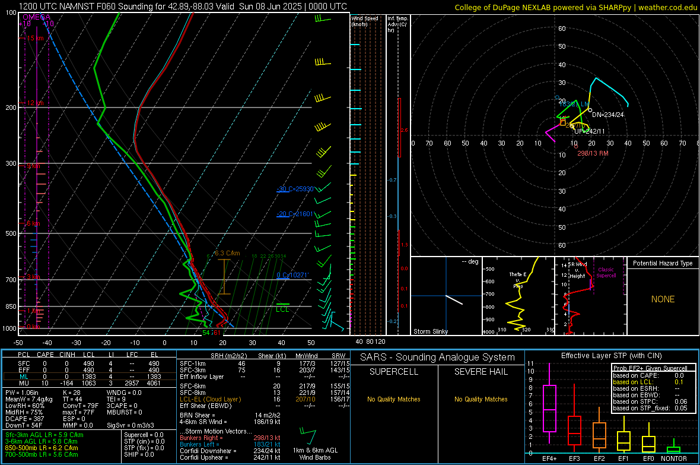Click the Corfidi Upshear = label
Viewport: 700px width, 465px height.
[x=205, y=457]
